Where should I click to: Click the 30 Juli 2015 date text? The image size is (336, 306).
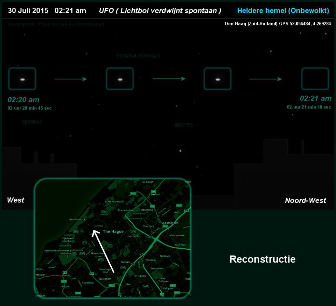28,11
